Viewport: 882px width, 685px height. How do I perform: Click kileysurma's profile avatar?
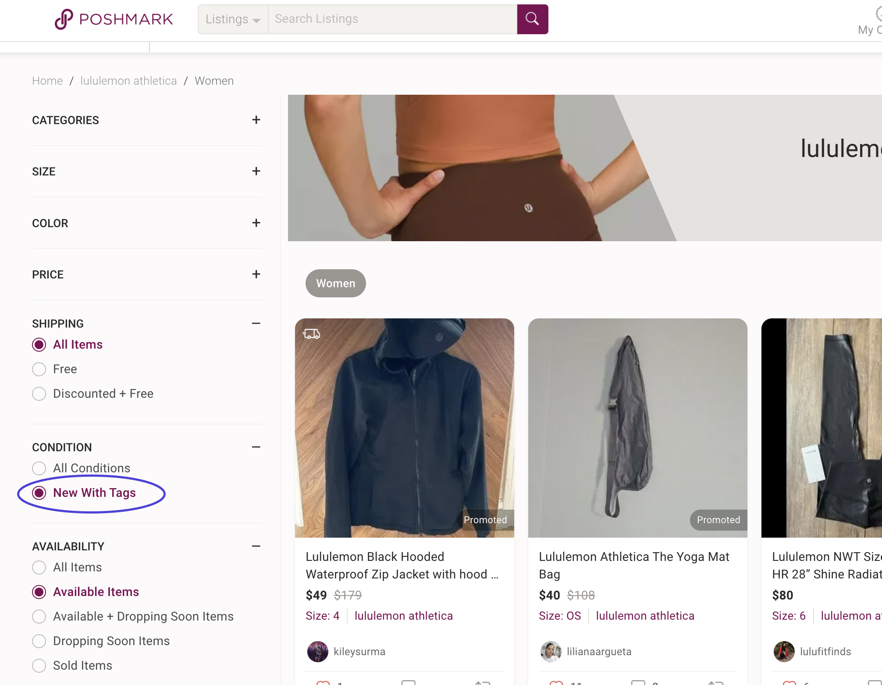click(x=317, y=651)
